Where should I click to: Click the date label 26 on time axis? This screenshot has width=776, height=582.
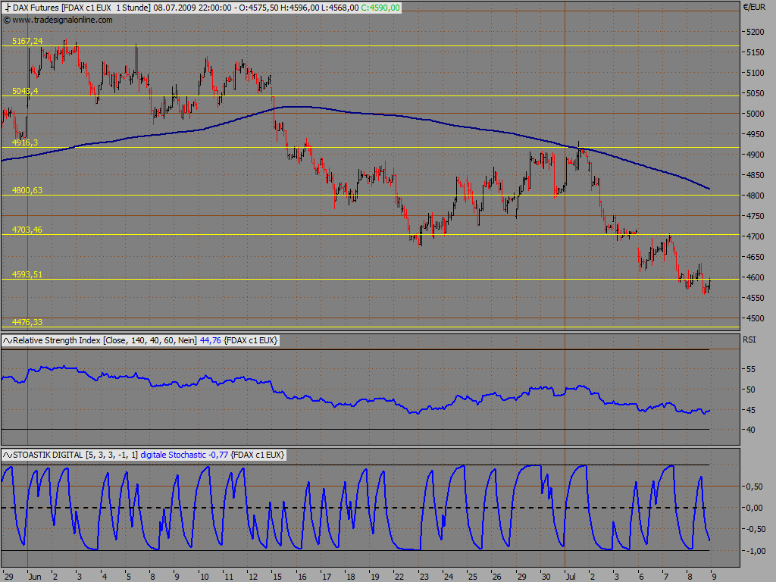[x=497, y=577]
